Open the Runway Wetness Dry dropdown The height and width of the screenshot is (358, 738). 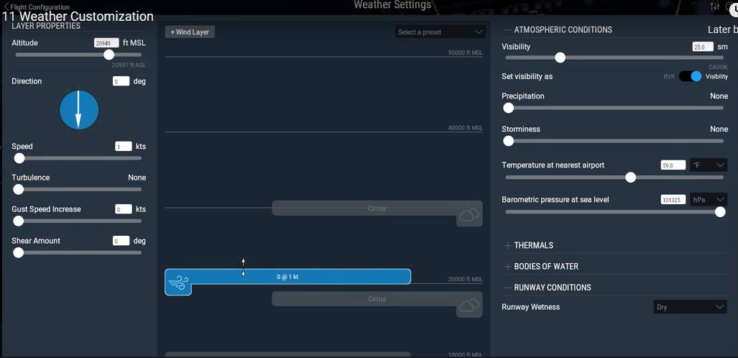(690, 307)
